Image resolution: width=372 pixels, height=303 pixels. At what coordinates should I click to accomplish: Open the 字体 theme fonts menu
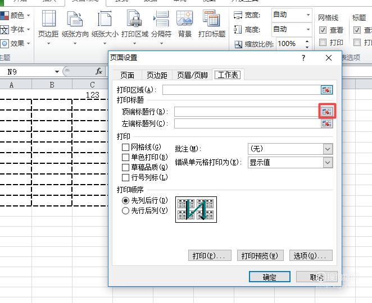click(x=15, y=30)
